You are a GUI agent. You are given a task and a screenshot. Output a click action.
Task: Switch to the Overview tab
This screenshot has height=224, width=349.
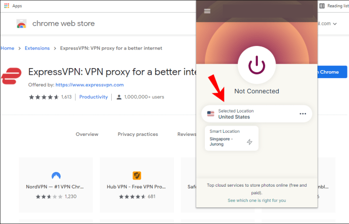click(87, 134)
